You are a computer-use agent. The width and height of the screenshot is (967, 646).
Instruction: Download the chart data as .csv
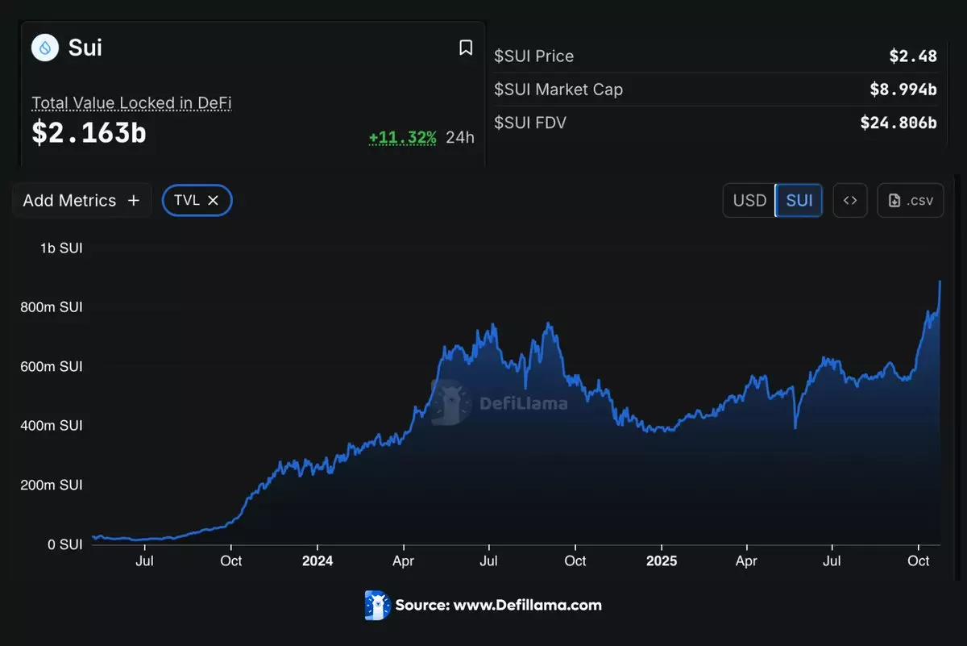click(x=910, y=201)
